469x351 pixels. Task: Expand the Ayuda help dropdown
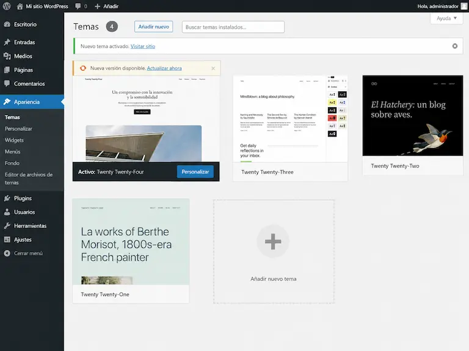[446, 18]
